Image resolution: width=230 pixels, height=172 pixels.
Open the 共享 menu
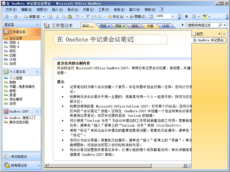coord(88,10)
